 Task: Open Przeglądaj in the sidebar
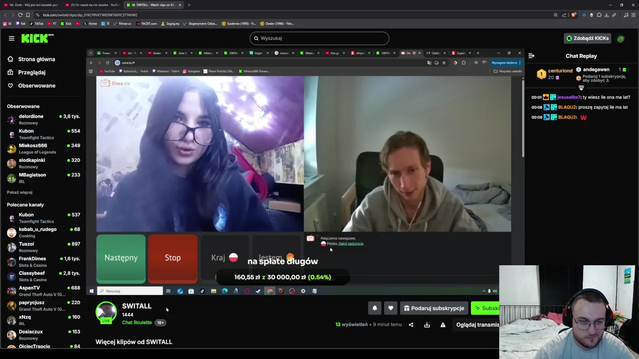coord(31,72)
